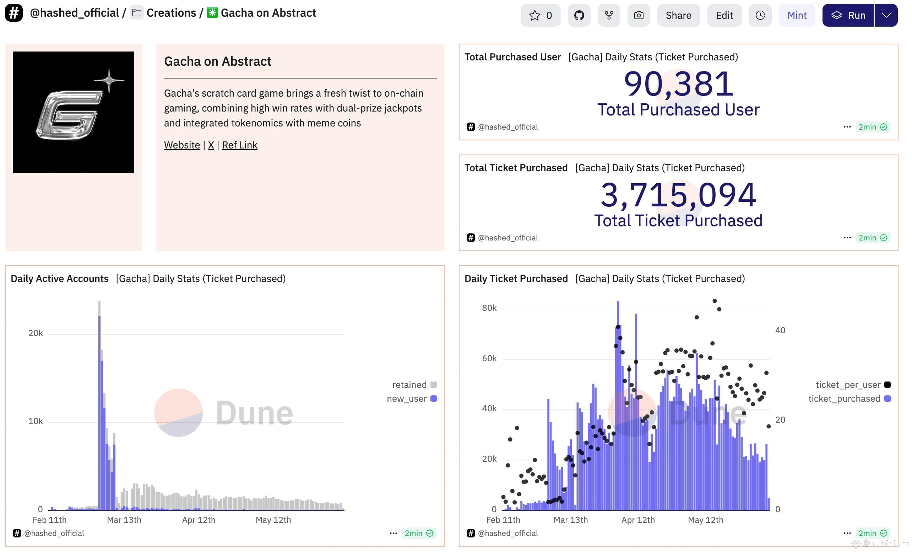Screen dimensions: 912x552
Task: Toggle ticket_per_user series in legend
Action: (x=853, y=385)
